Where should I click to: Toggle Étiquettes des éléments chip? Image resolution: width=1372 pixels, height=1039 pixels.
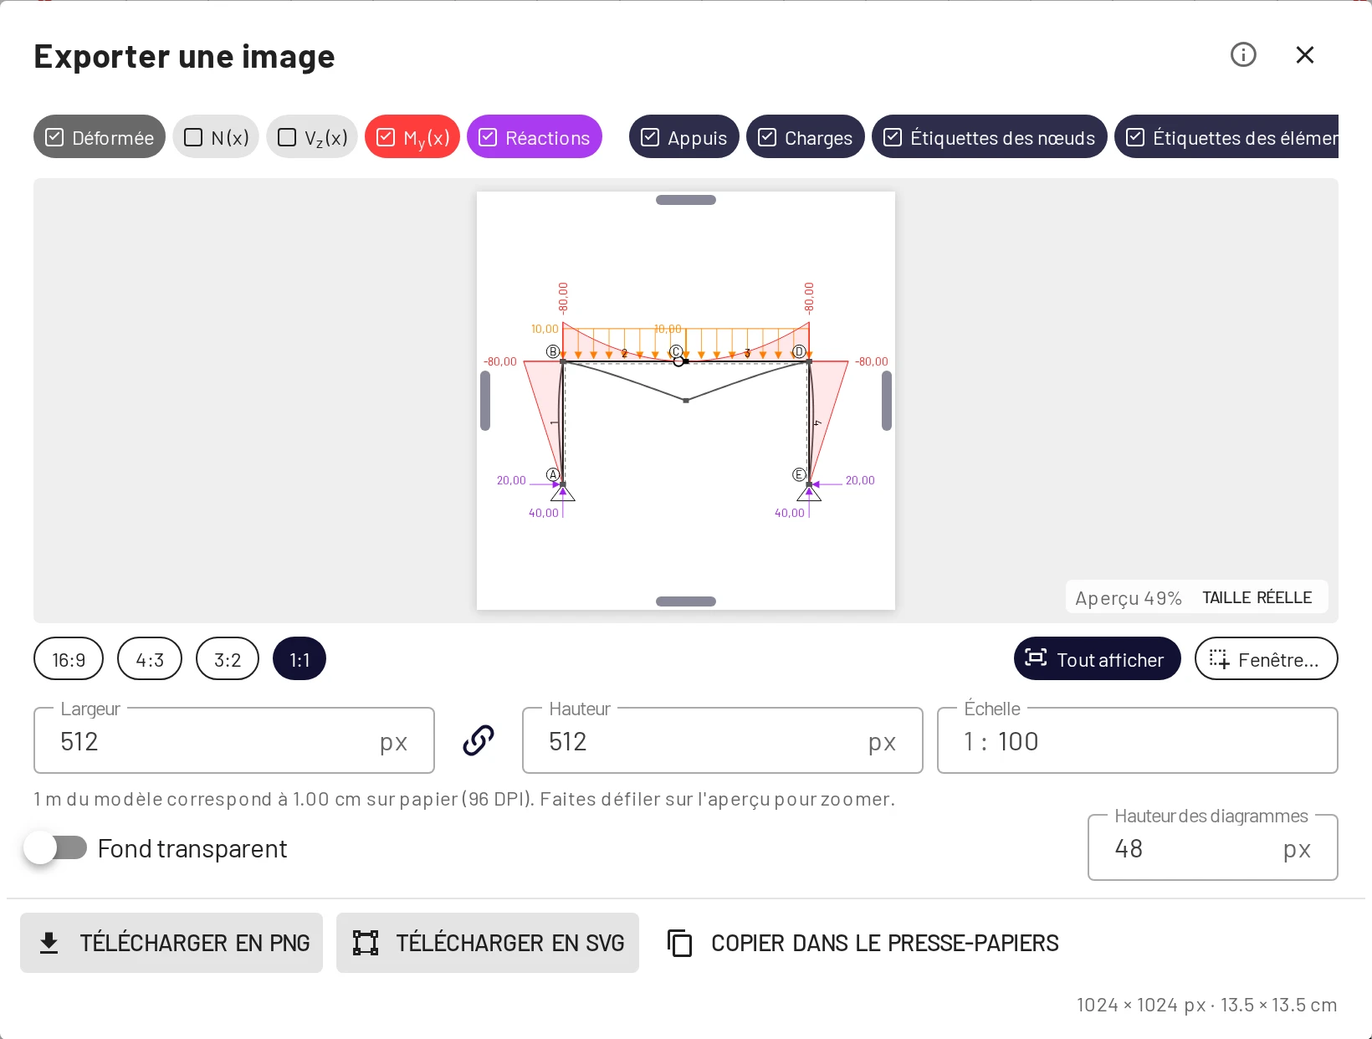coord(1226,137)
